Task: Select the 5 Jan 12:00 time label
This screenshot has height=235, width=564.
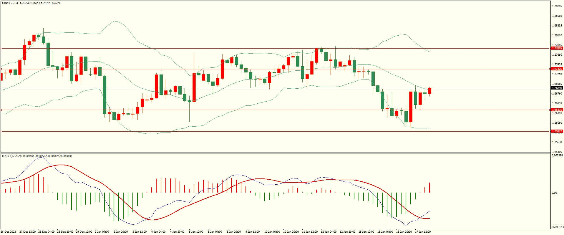Action: pos(196,232)
